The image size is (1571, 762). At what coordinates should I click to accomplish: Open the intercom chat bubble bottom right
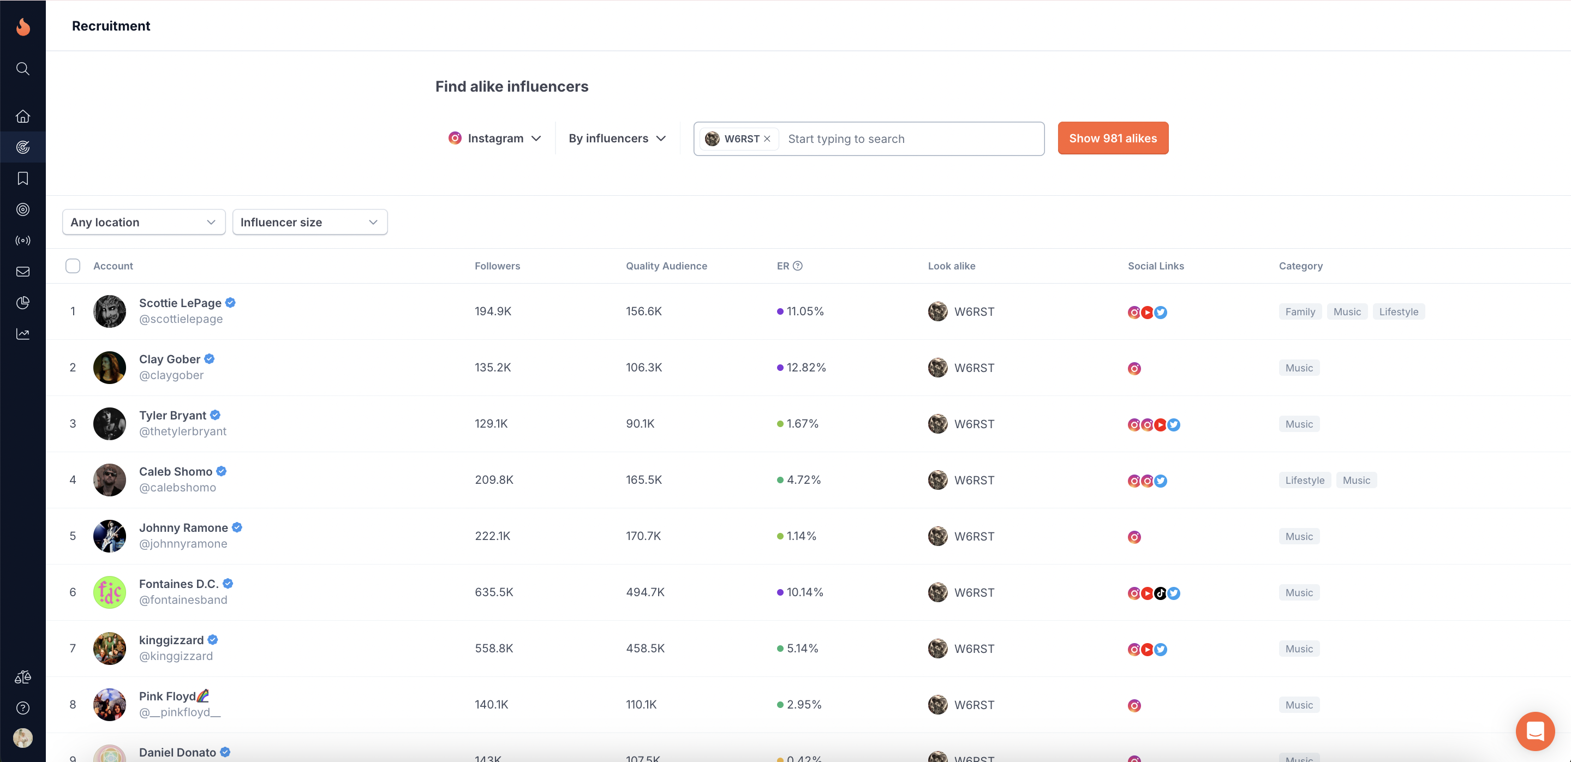pyautogui.click(x=1536, y=731)
